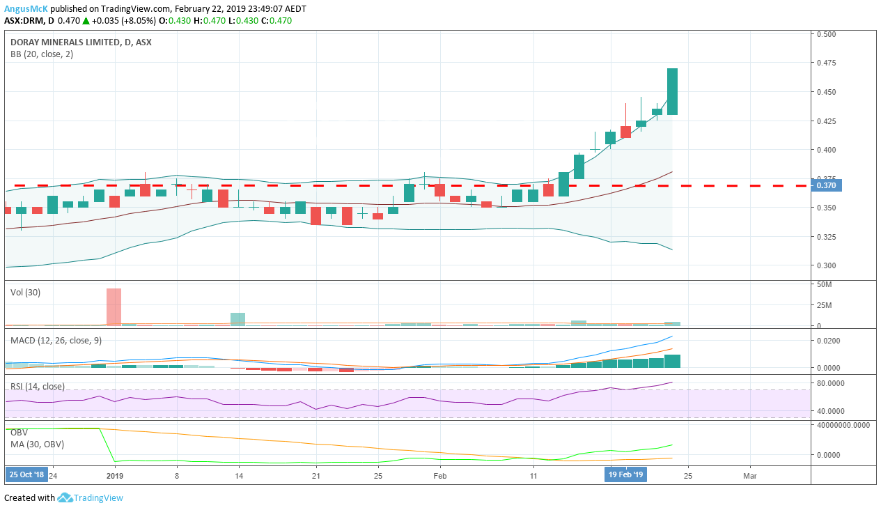This screenshot has height=510, width=881.
Task: Click the latest green MACD histogram bar
Action: click(672, 361)
